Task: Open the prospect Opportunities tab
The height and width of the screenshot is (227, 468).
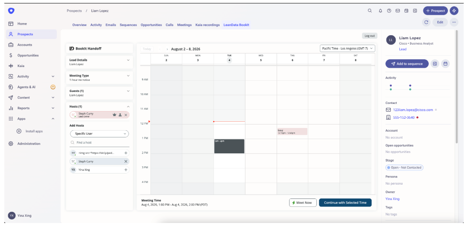Action: coord(151,25)
